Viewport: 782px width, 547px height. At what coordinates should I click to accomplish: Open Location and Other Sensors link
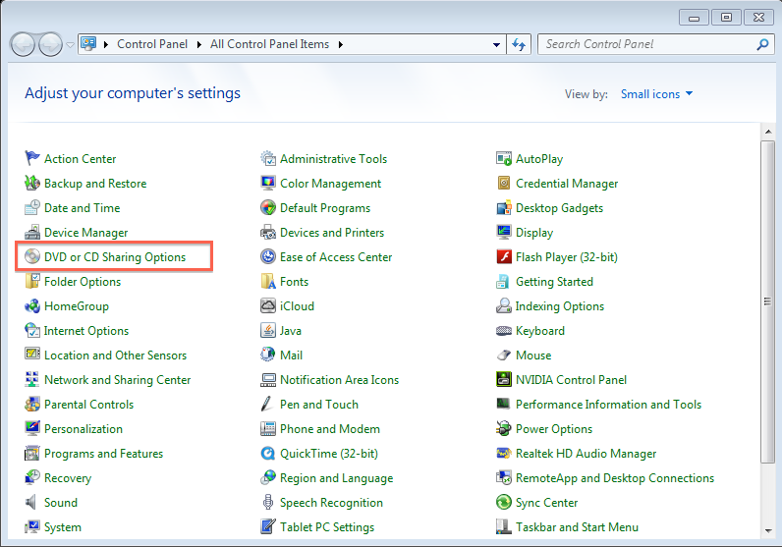click(115, 356)
